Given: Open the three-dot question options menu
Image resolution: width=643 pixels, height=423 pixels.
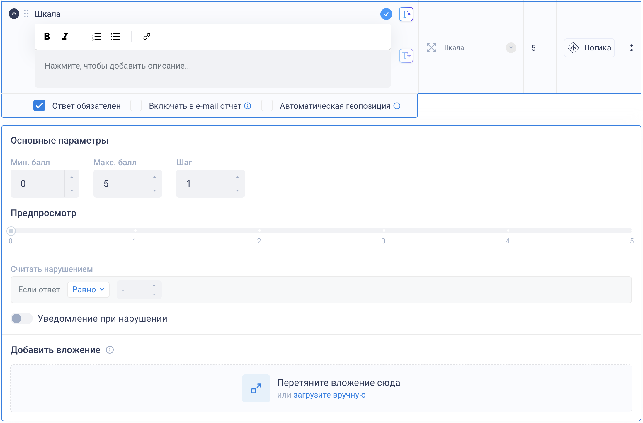Looking at the screenshot, I should click(x=632, y=48).
